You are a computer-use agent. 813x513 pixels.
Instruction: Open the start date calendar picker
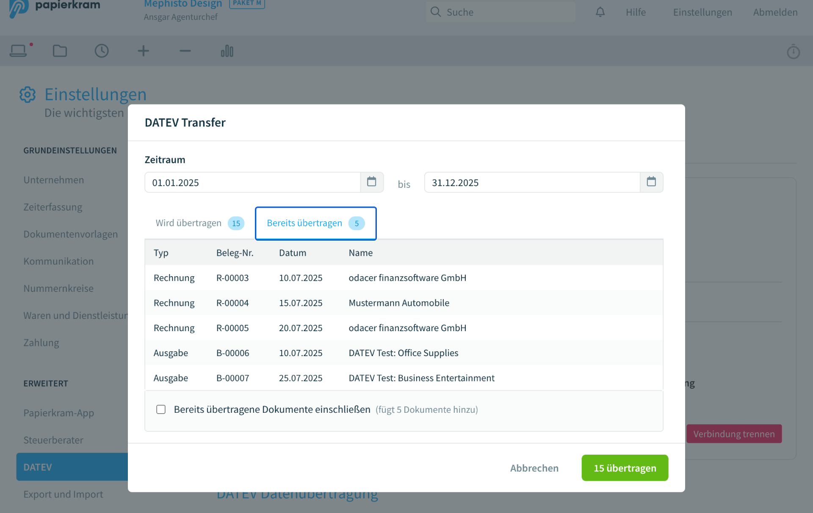371,182
